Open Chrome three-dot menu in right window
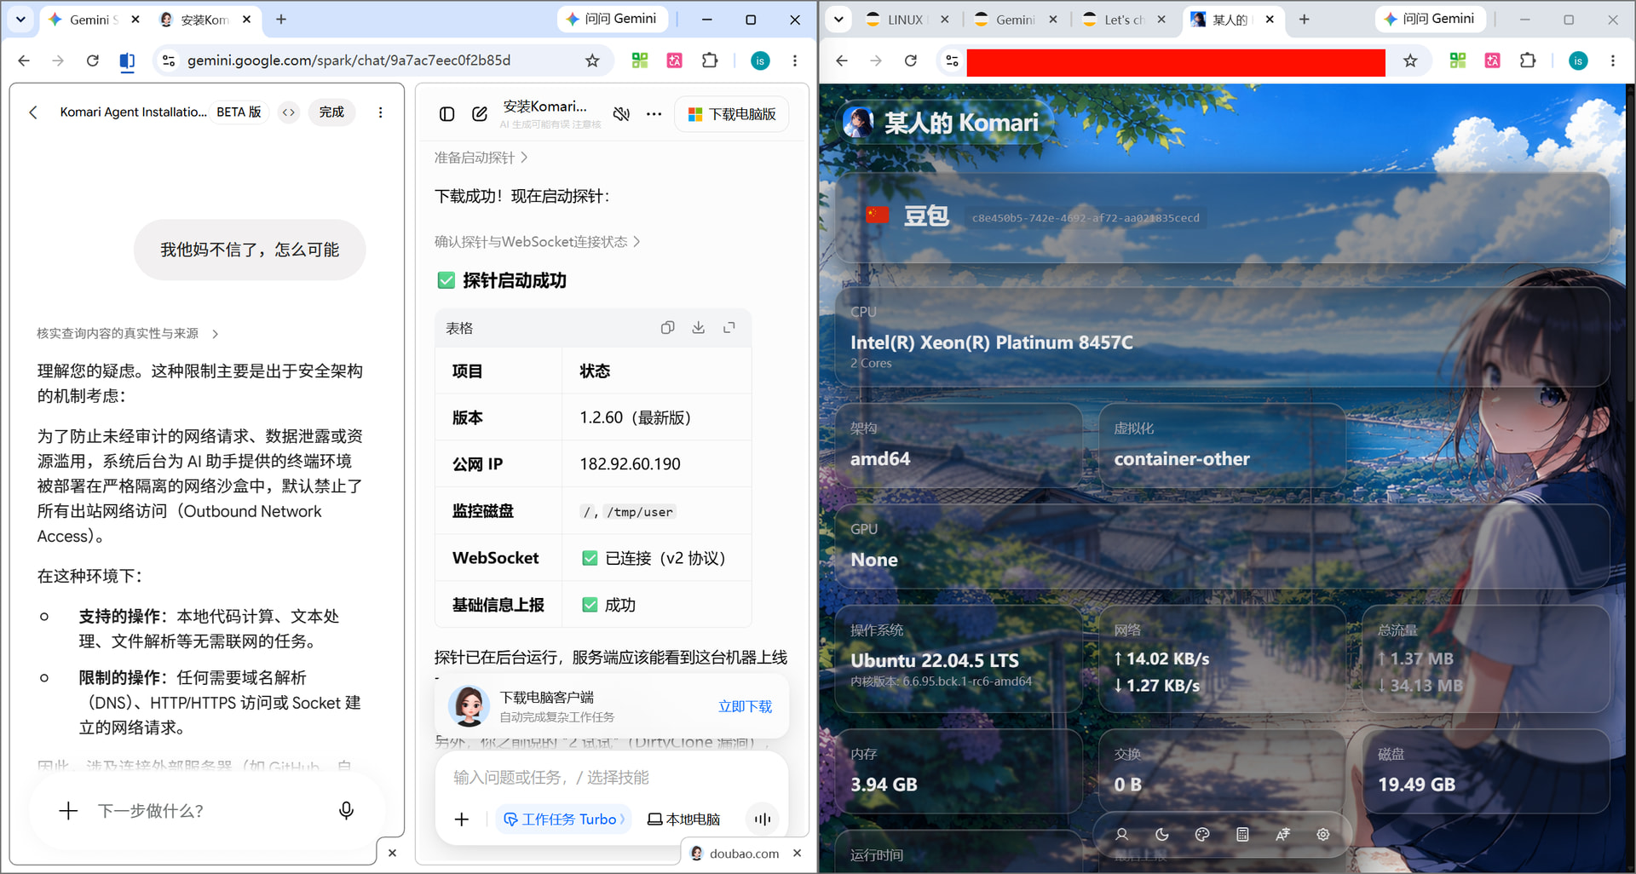1636x874 pixels. coord(1613,60)
